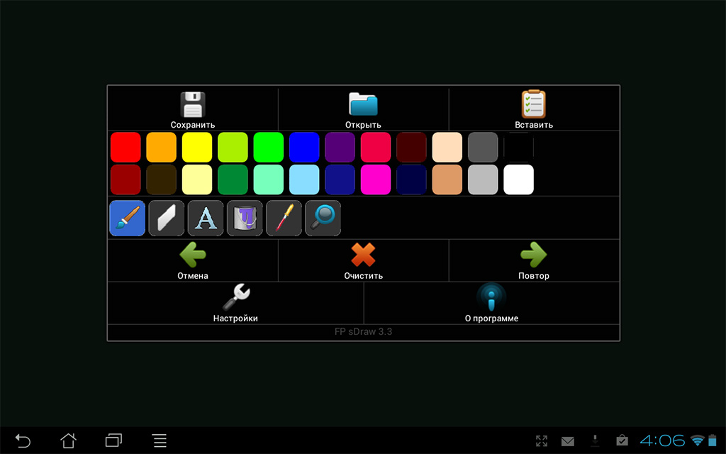Clear canvas with Очистить red cross
This screenshot has height=454, width=726.
coord(364,260)
